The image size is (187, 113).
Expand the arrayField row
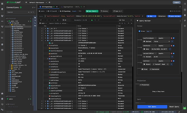[x=48, y=46]
